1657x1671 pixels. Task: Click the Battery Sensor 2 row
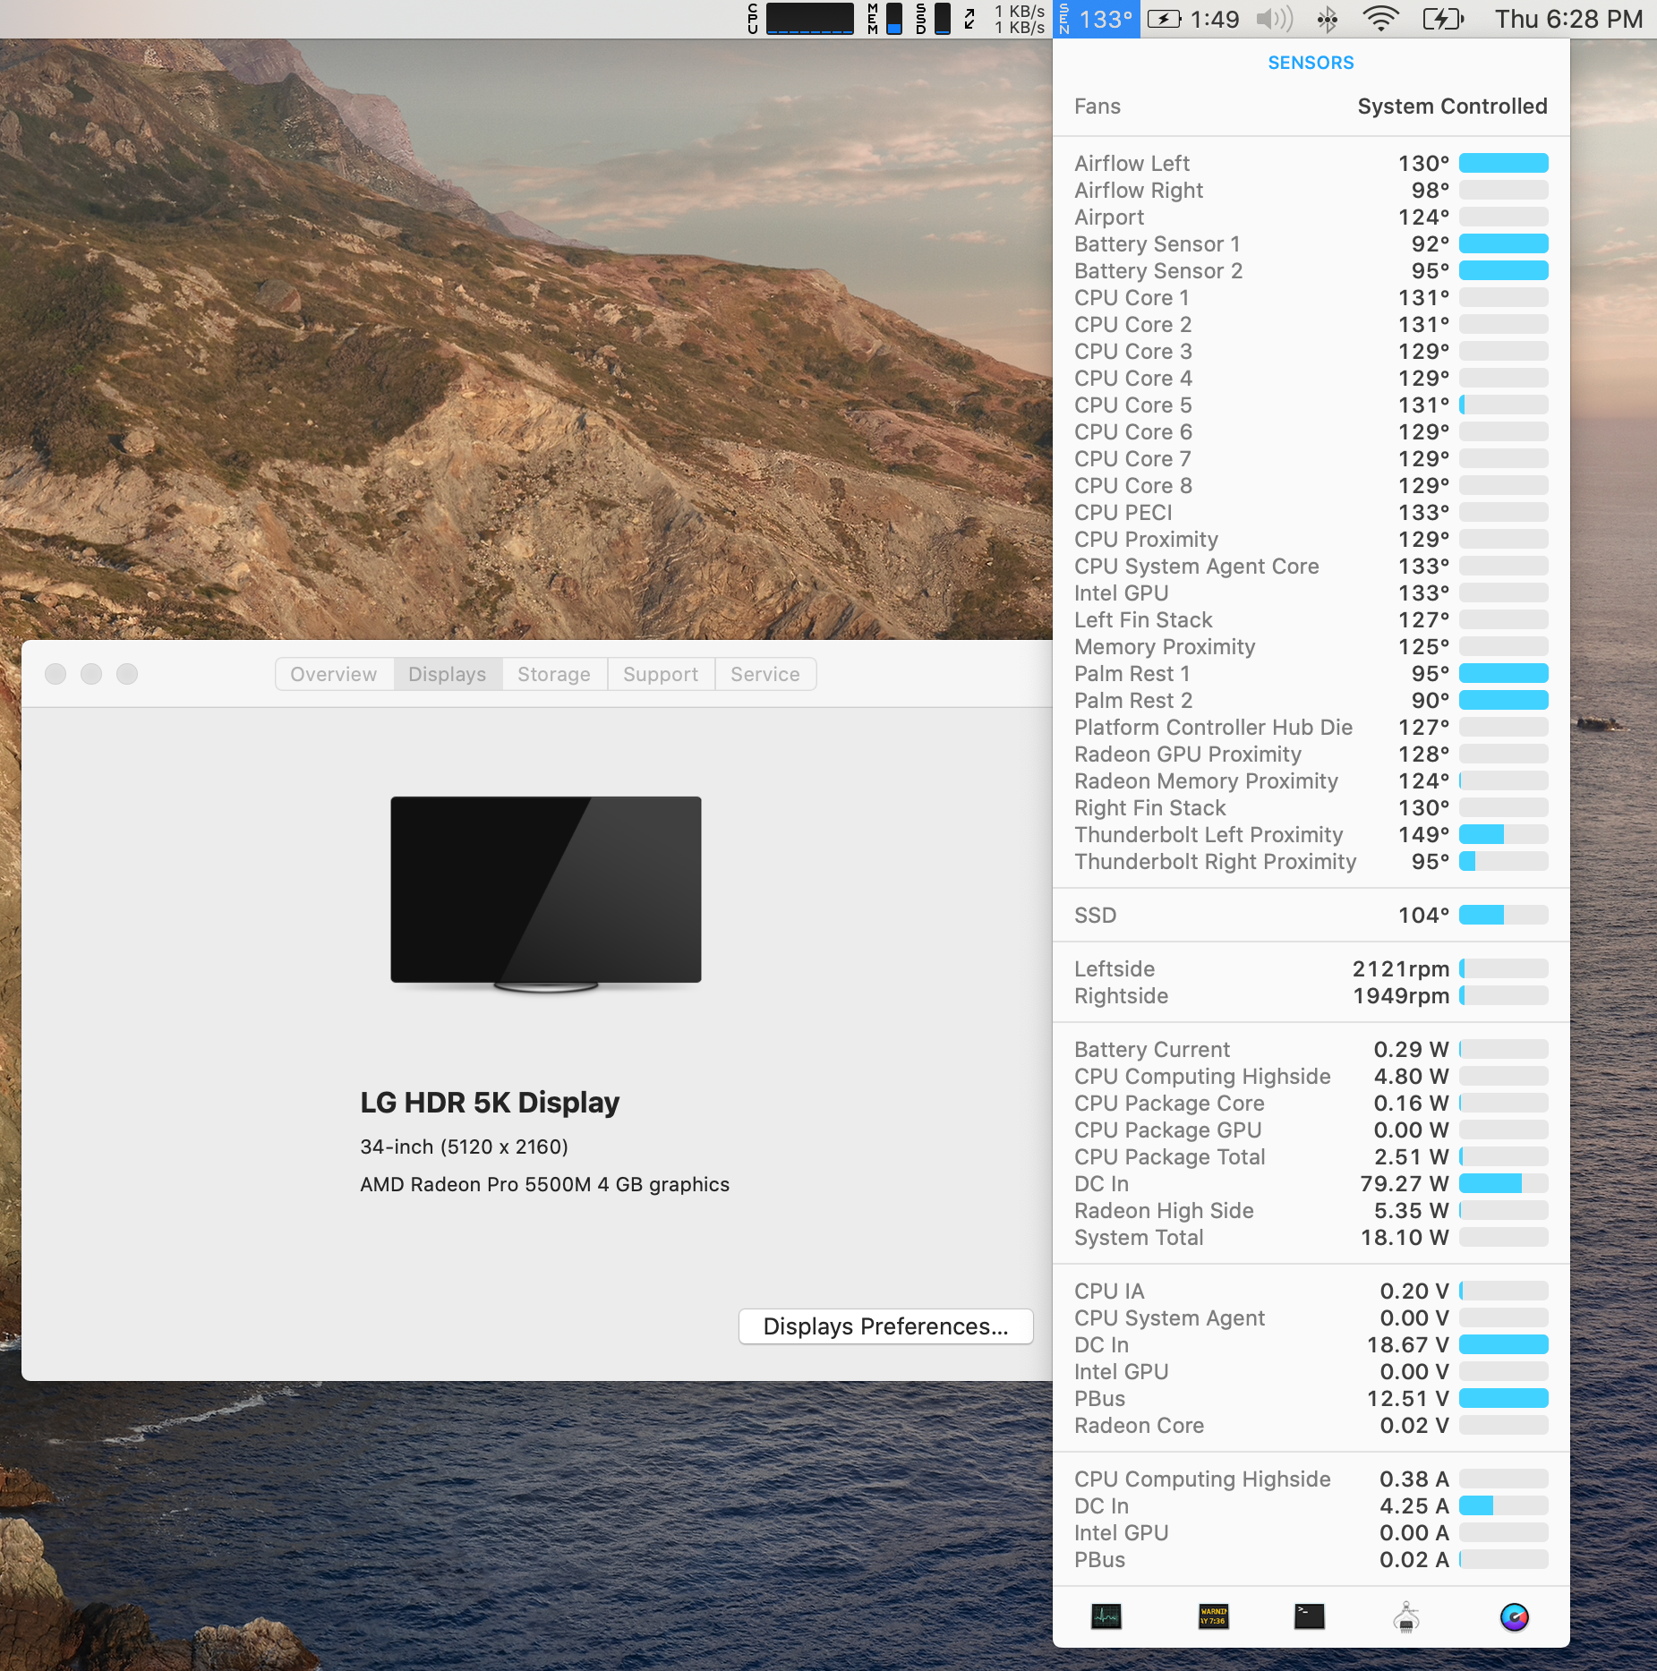click(1311, 270)
